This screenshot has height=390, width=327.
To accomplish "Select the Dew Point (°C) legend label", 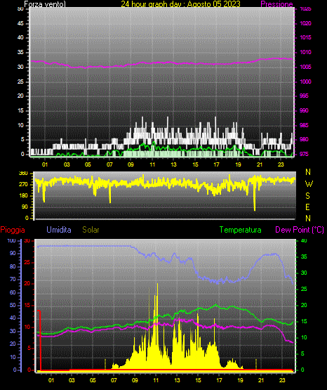I will tap(300, 230).
